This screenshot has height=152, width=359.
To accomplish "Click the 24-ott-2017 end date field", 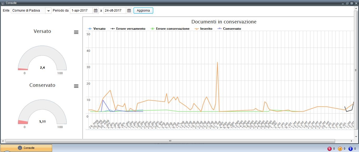I will point(115,11).
